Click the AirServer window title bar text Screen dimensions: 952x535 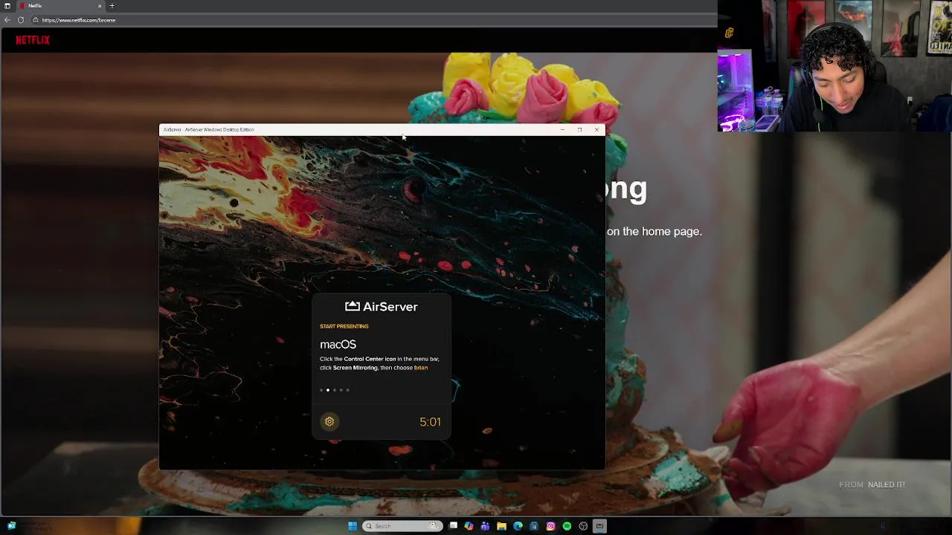(x=209, y=129)
